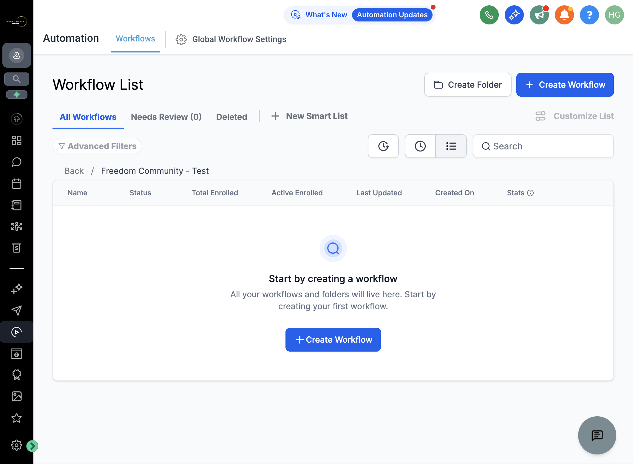The height and width of the screenshot is (464, 633).
Task: Click the Automation Updates pill
Action: (392, 15)
